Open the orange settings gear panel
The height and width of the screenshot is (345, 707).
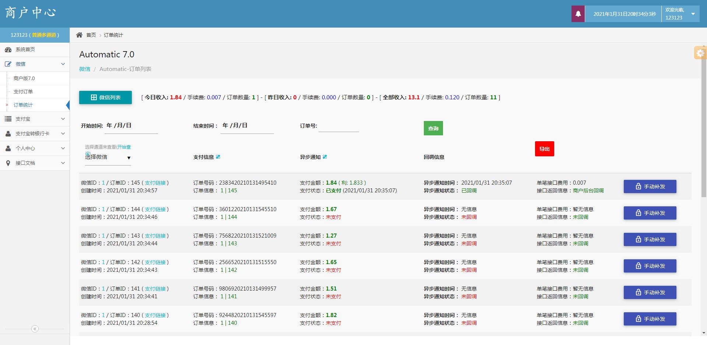[x=700, y=53]
